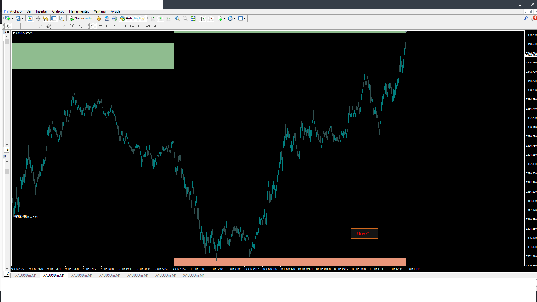537x302 pixels.
Task: Toggle the Univ Off chart button
Action: [364, 233]
